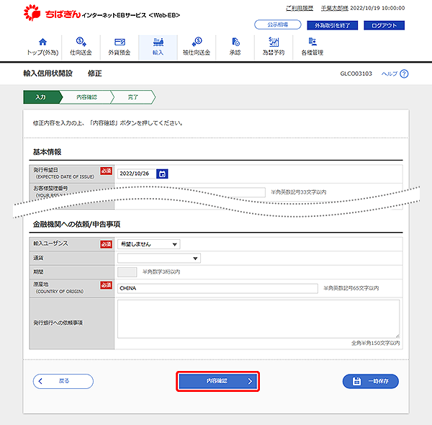The height and width of the screenshot is (425, 432).
Task: Click the 公示相場 button
Action: 278,24
